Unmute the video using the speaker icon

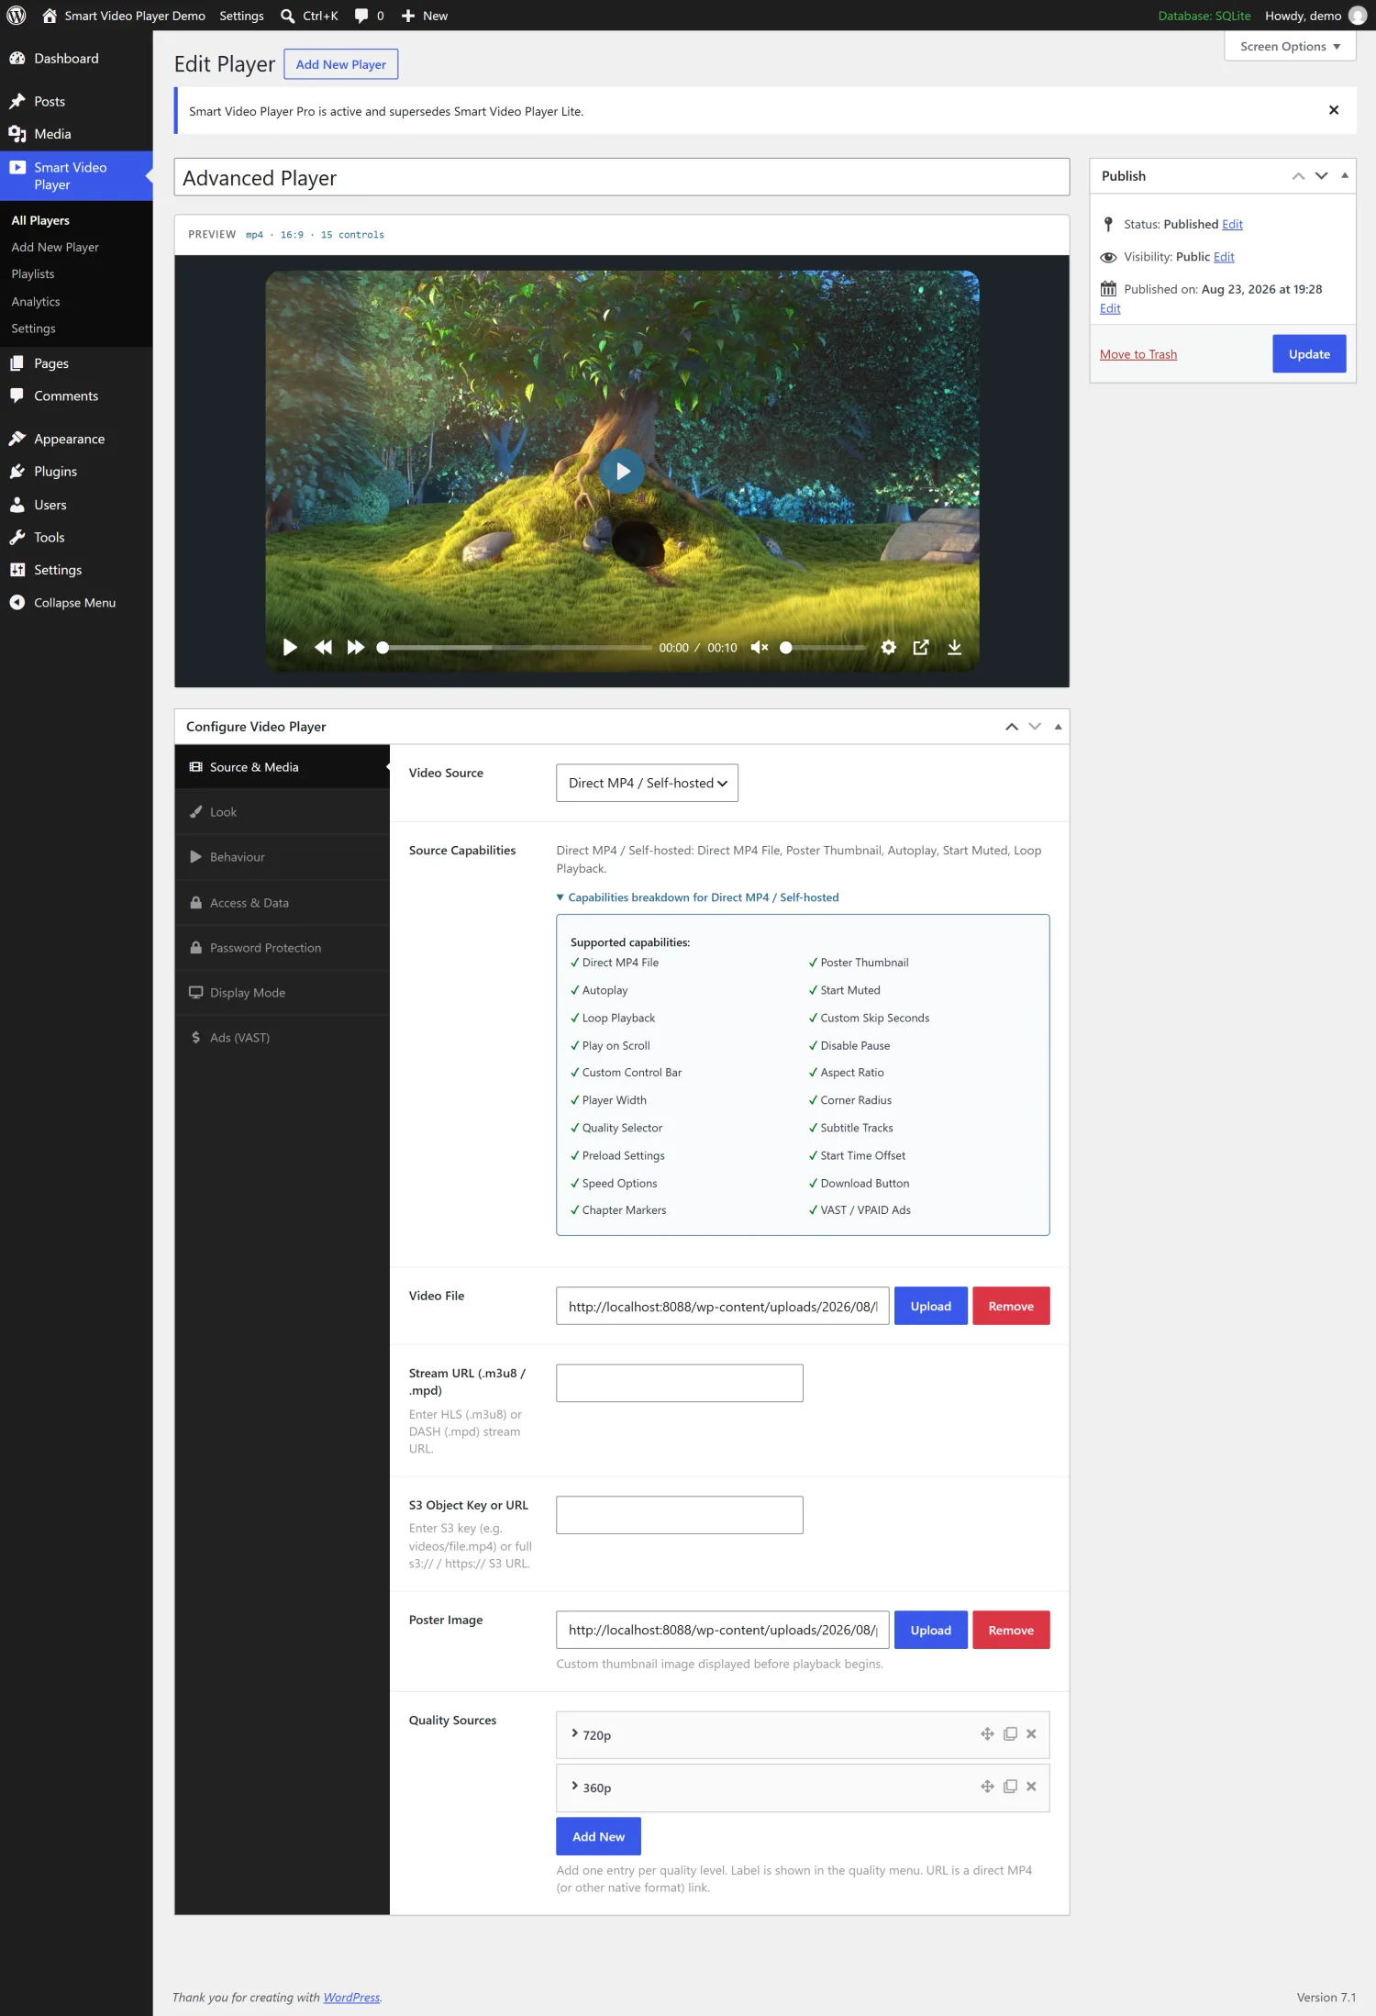point(760,647)
